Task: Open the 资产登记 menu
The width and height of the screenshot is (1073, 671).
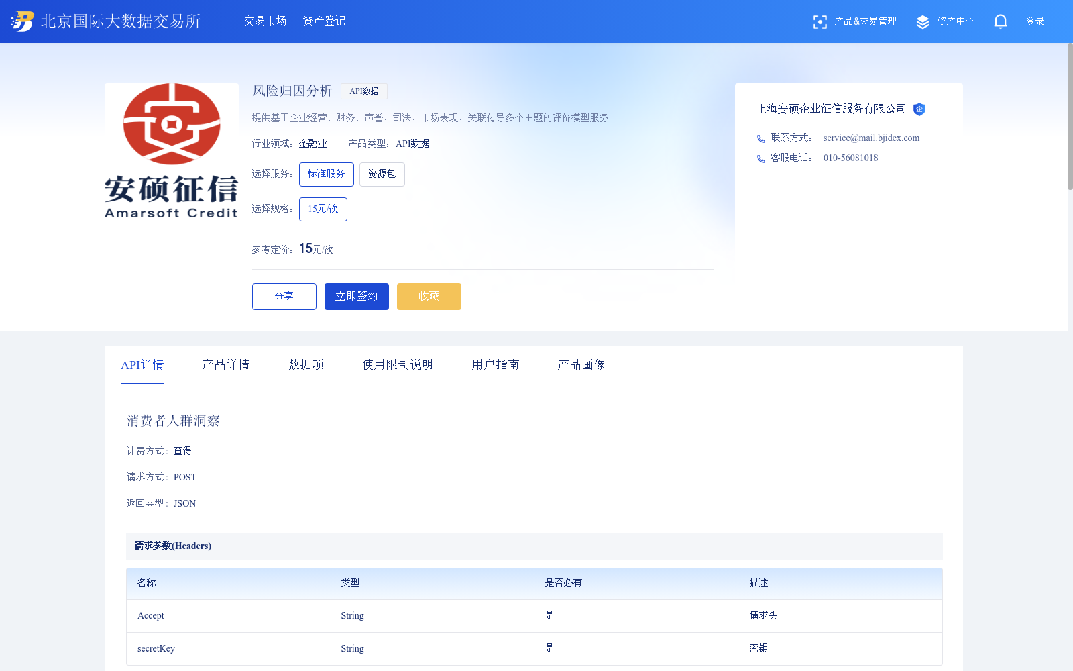Action: pos(324,21)
